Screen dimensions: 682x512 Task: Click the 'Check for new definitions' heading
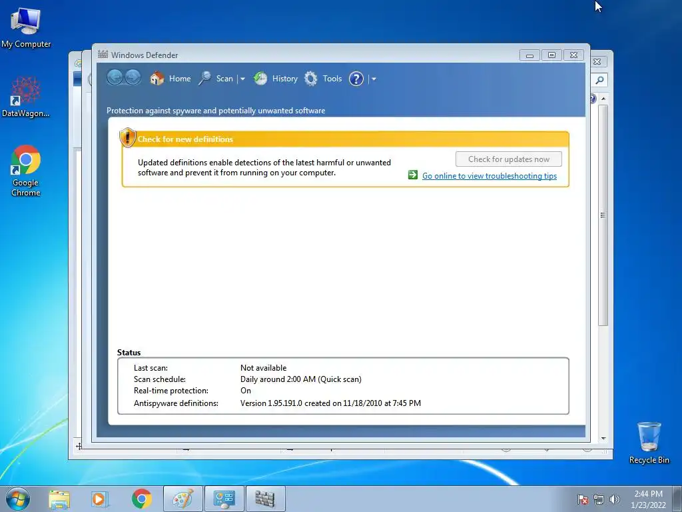coord(185,139)
